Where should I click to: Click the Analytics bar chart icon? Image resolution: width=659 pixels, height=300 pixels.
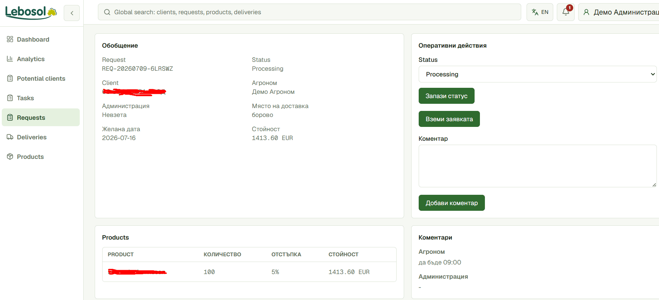[x=10, y=59]
